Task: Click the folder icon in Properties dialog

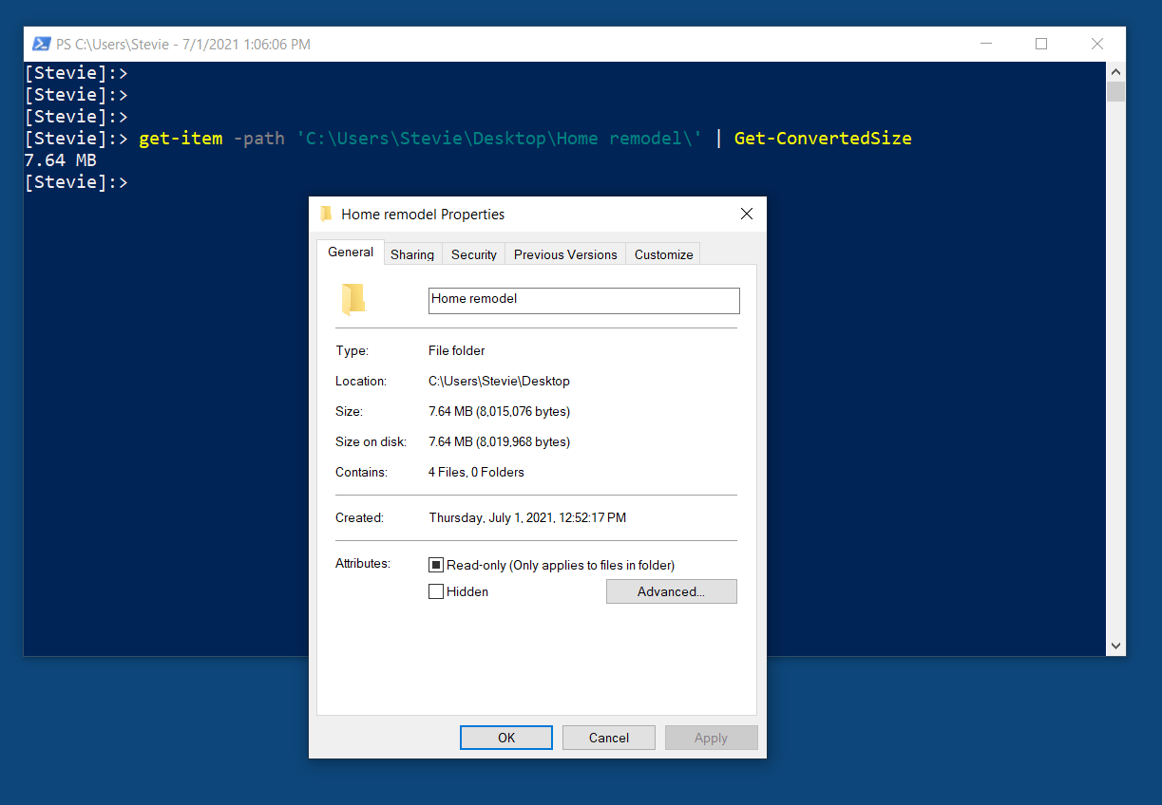Action: (x=352, y=298)
